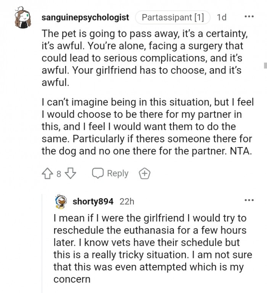Visit the sanguinepsychologist username profile
The image size is (267, 293).
(85, 18)
